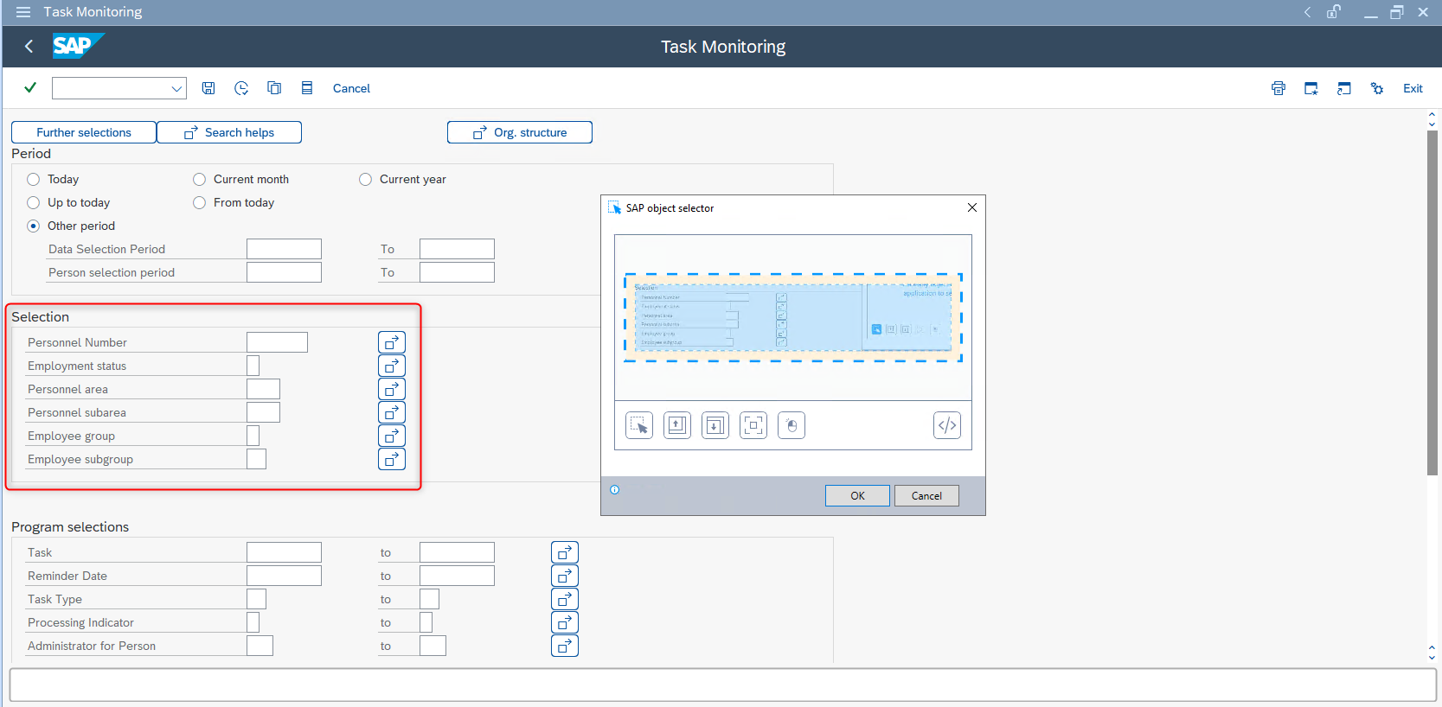The width and height of the screenshot is (1442, 707).
Task: Open the Org. structure selection
Action: tap(520, 132)
